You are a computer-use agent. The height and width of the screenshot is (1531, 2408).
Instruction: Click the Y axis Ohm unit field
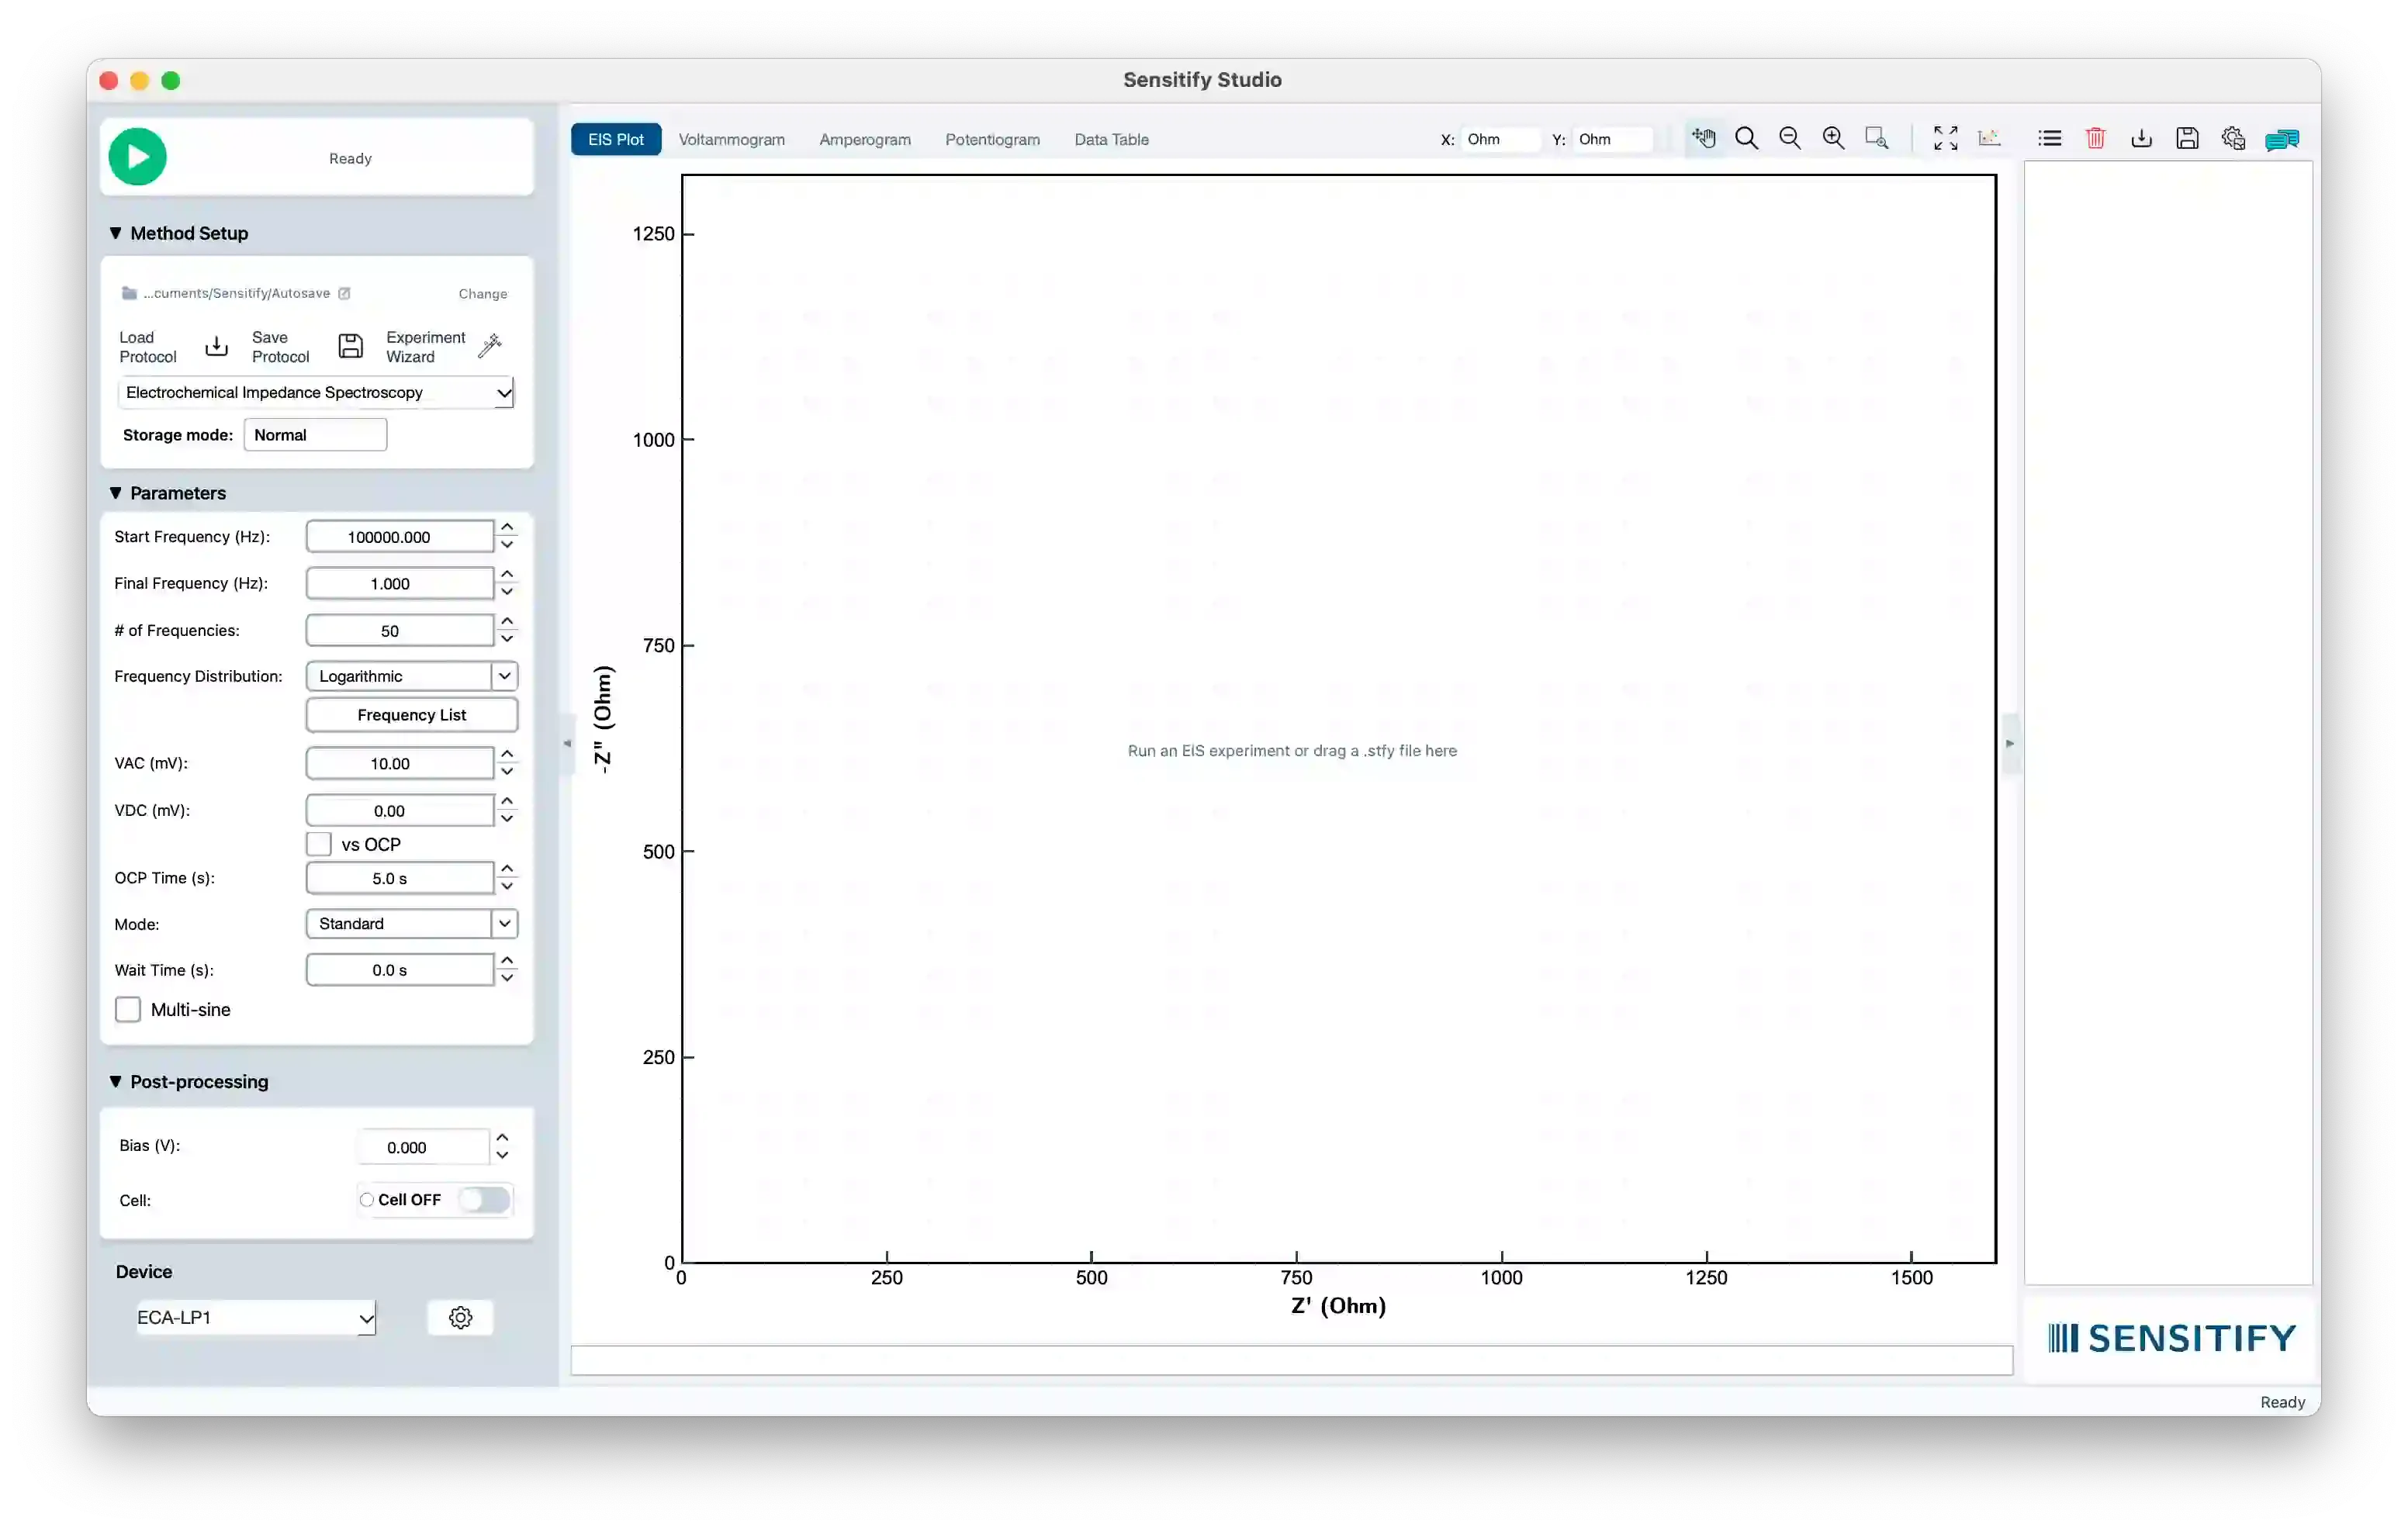click(x=1611, y=139)
